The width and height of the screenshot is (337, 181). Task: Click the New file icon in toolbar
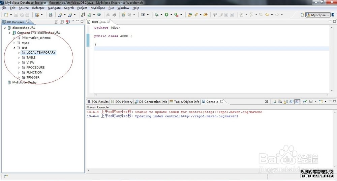[x=6, y=15]
